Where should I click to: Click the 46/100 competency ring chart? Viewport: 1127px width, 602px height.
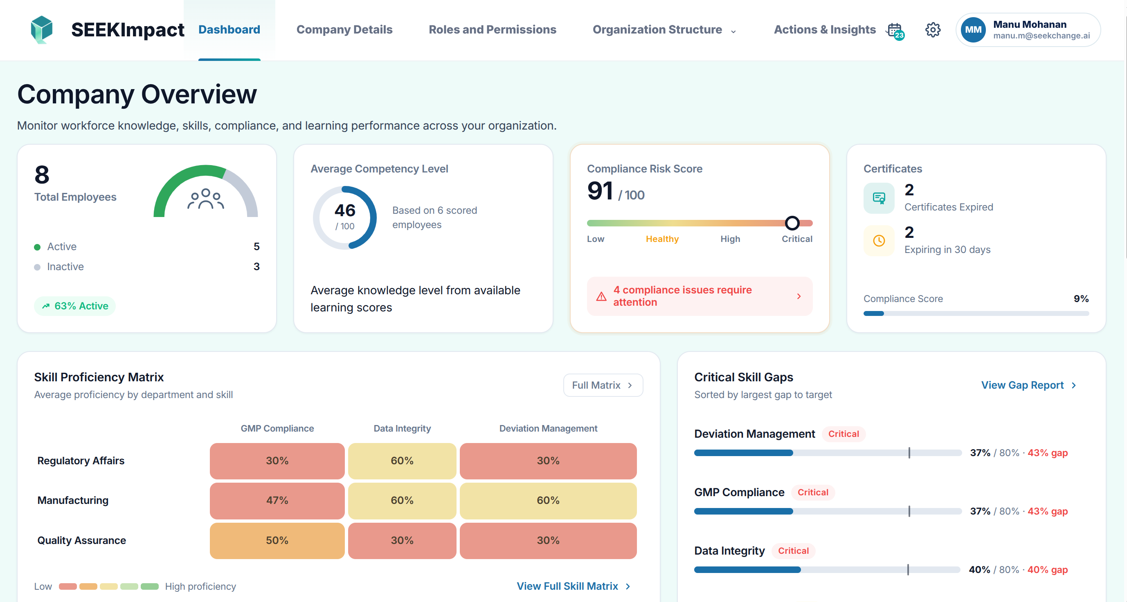pos(344,218)
